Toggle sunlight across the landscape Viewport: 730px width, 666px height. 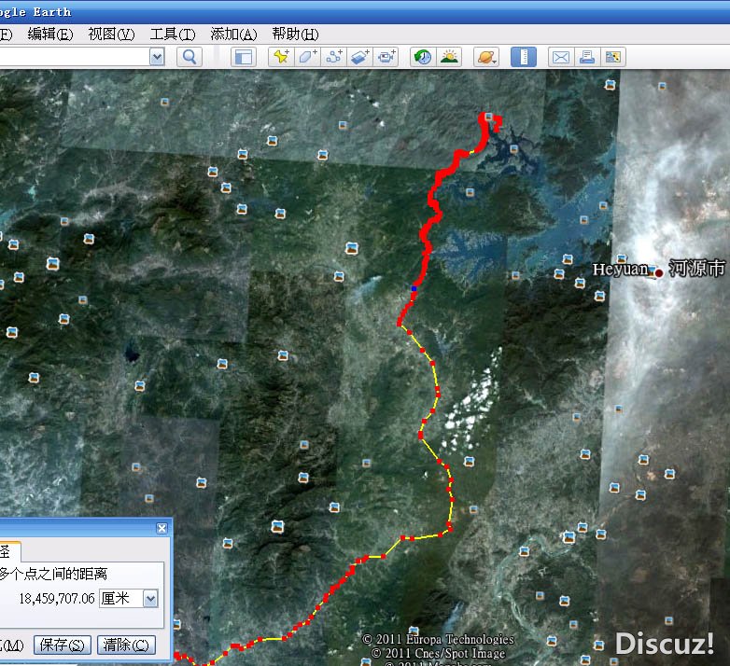coord(449,57)
